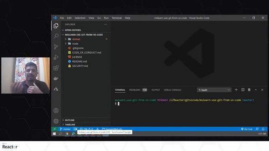Expand the TIMELINE section
Viewport: 269px width, 151px height.
click(86, 125)
